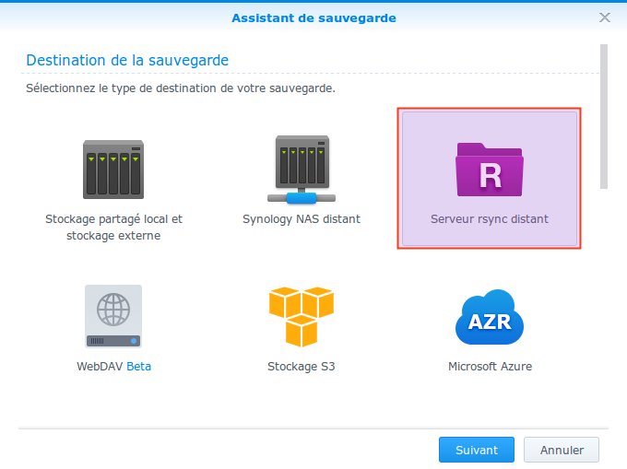Screen dimensions: 627x469
Task: Click the 'Synology NAS distant' label
Action: point(302,219)
